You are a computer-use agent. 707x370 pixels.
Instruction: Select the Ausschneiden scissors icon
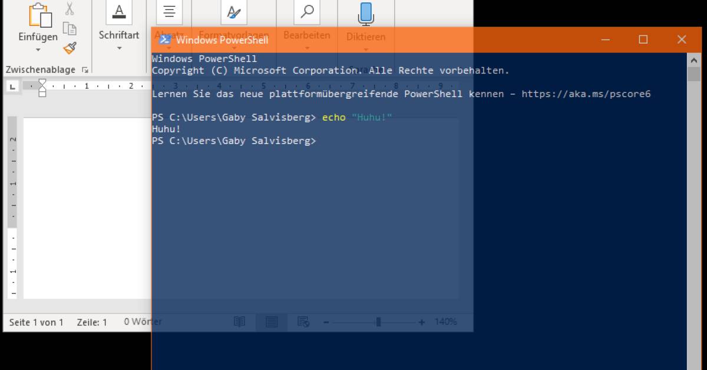coord(70,8)
